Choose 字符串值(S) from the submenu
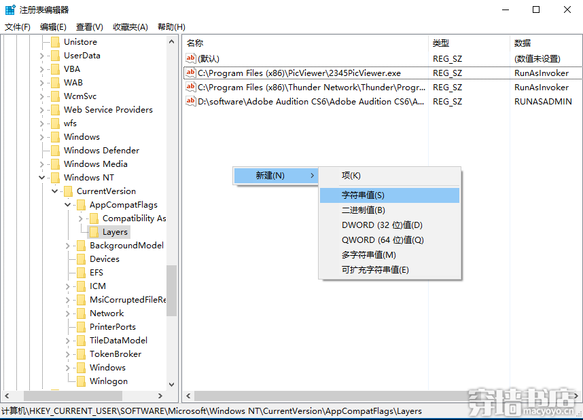583x420 pixels. click(x=389, y=195)
